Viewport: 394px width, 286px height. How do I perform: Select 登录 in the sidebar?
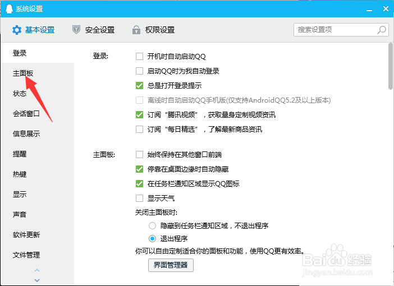[x=20, y=53]
